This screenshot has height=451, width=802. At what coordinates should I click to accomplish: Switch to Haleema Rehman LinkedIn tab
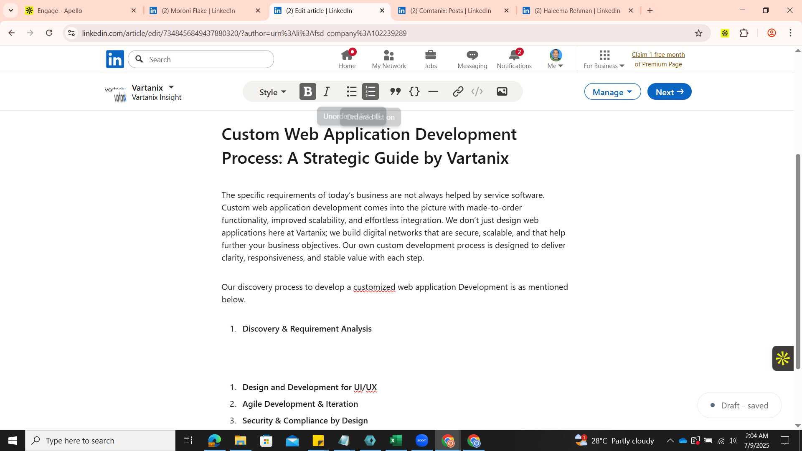578,10
